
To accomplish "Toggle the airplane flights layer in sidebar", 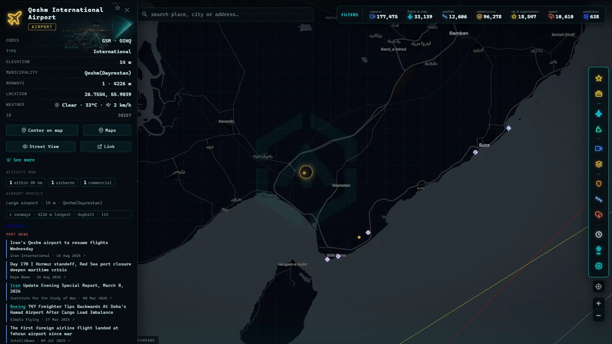I will click(599, 114).
